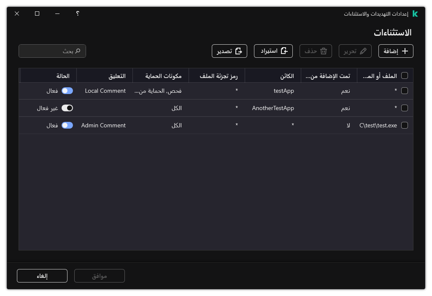Screen dimensions: 432x296
Task: Disable the Admin Comment exclusion toggle
Action: (67, 125)
